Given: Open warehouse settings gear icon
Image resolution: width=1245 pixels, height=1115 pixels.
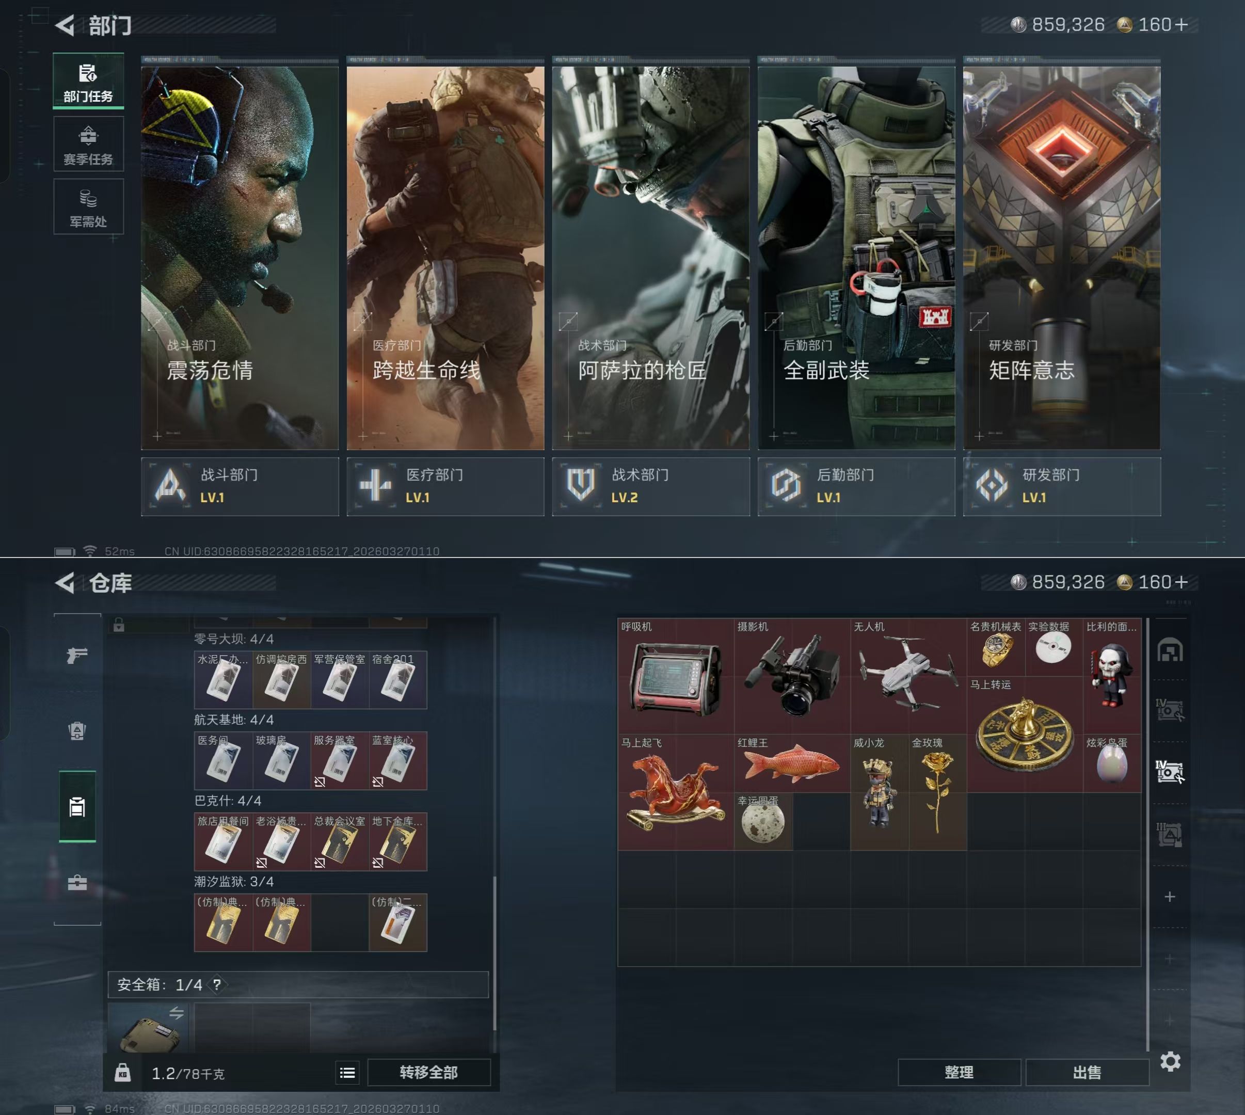Looking at the screenshot, I should (x=1170, y=1062).
